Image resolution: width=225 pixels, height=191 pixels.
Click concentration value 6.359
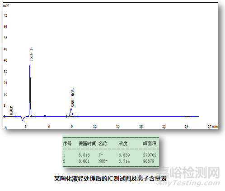124,155
